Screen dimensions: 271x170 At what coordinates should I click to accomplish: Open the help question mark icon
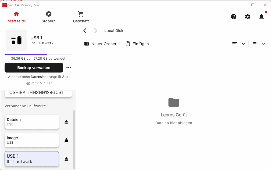pos(234,17)
